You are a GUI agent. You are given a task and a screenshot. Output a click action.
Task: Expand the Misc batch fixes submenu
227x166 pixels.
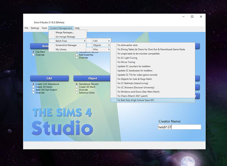click(99, 49)
